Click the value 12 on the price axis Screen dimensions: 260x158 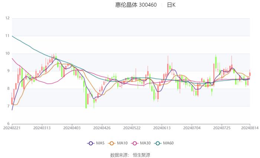[7, 18]
